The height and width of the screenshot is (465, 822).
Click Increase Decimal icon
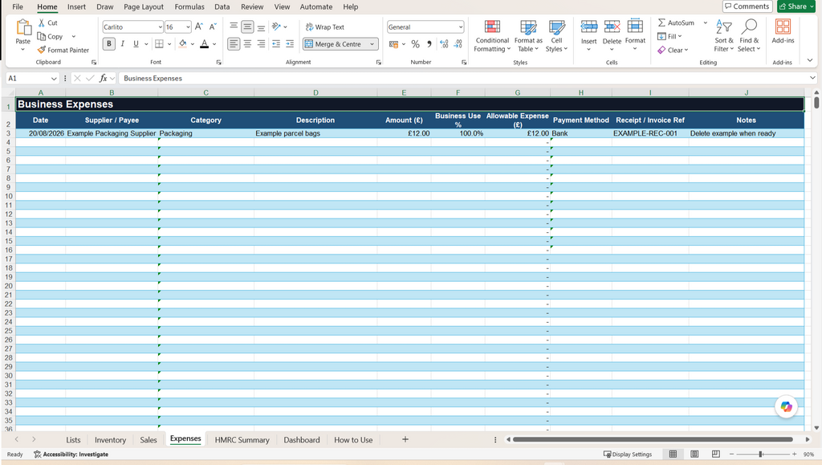(x=444, y=44)
